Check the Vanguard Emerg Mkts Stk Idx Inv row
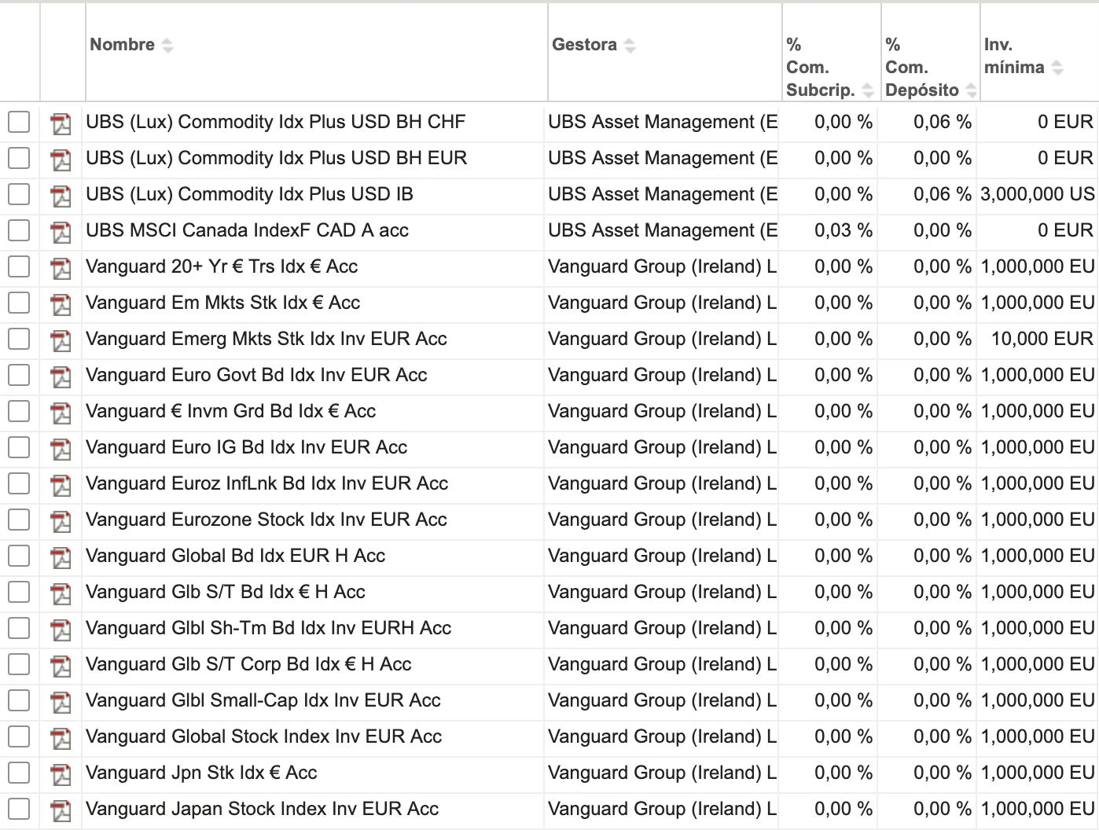The height and width of the screenshot is (830, 1099). click(19, 339)
